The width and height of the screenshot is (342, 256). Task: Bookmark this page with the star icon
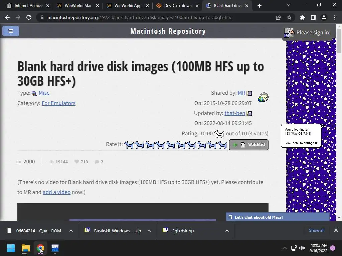click(289, 17)
